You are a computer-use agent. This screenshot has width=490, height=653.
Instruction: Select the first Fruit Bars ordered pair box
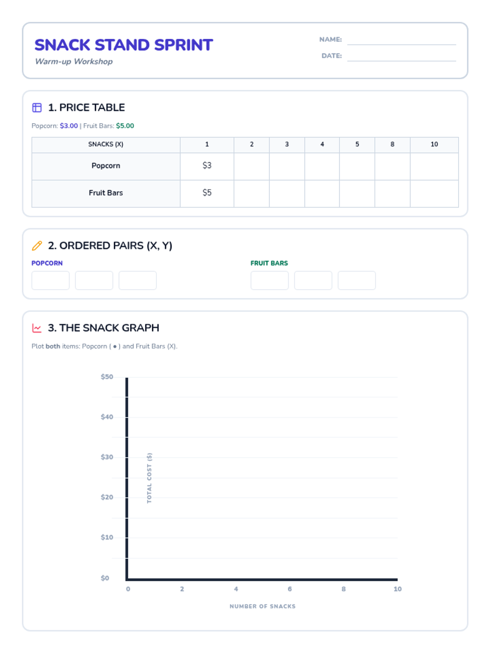pyautogui.click(x=269, y=280)
